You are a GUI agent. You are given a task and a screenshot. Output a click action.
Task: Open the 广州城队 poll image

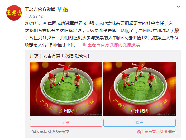click(140, 89)
